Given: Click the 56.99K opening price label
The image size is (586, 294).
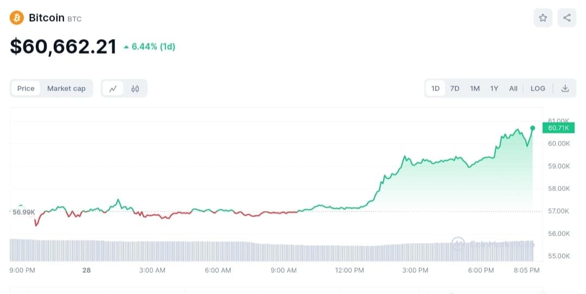Looking at the screenshot, I should click(24, 212).
